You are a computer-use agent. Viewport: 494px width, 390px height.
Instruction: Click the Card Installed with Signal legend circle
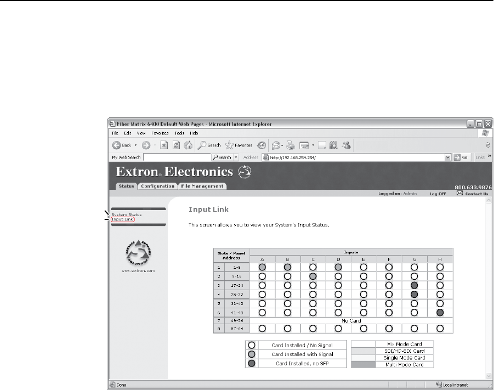(x=252, y=354)
